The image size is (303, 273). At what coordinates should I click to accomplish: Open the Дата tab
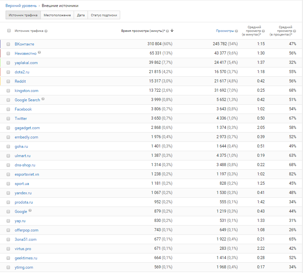81,15
